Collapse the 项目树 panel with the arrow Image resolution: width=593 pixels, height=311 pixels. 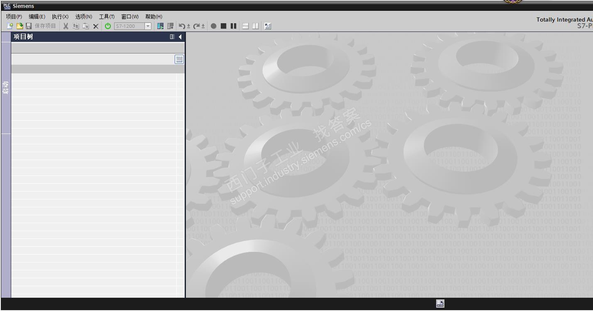tap(180, 37)
